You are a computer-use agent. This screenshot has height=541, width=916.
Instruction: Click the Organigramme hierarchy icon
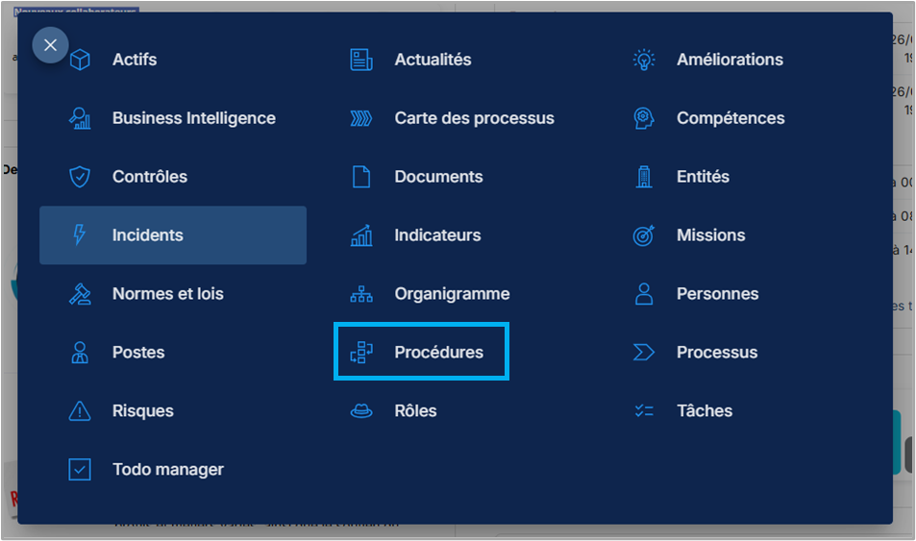(x=361, y=294)
